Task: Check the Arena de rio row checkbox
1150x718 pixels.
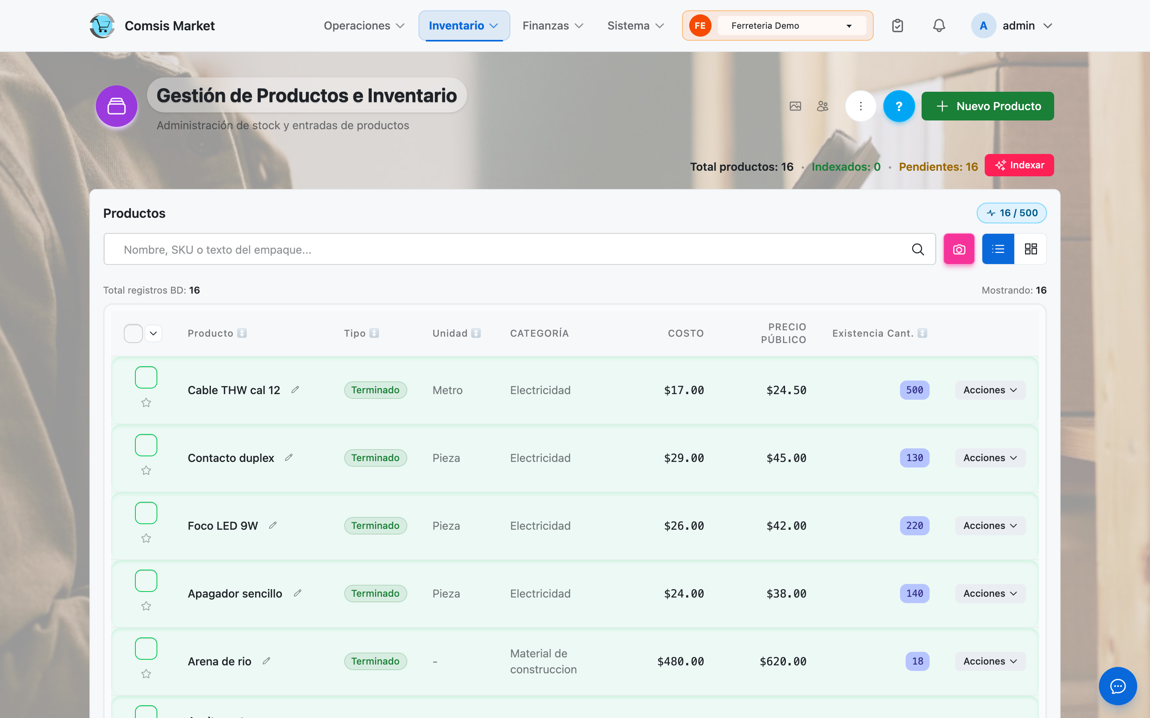Action: pyautogui.click(x=147, y=649)
